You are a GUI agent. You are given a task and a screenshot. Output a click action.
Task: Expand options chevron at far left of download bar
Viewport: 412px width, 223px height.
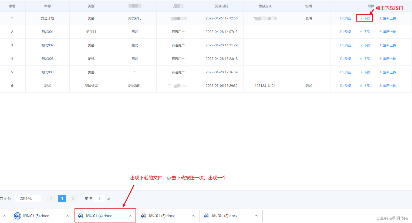[5, 216]
